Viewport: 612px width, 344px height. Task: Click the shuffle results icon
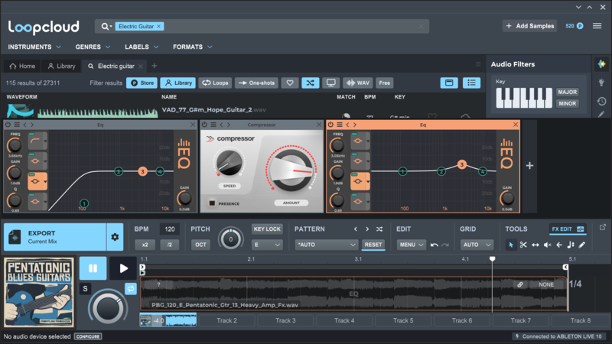point(310,83)
